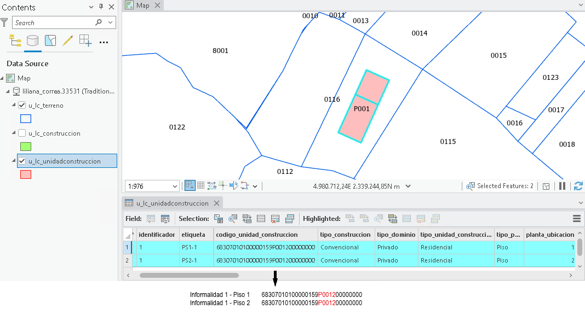Collapse the liliana_correa.33531 database node
The width and height of the screenshot is (585, 315).
pos(8,91)
